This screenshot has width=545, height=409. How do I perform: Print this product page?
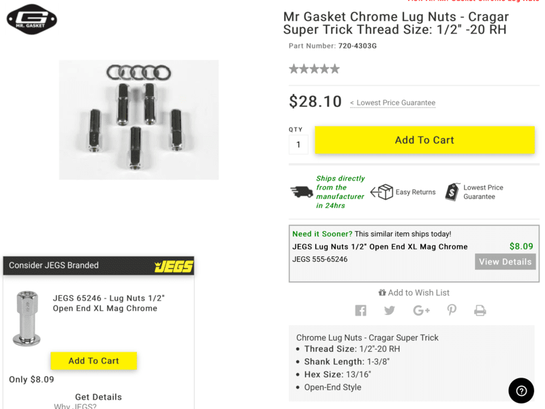[480, 311]
